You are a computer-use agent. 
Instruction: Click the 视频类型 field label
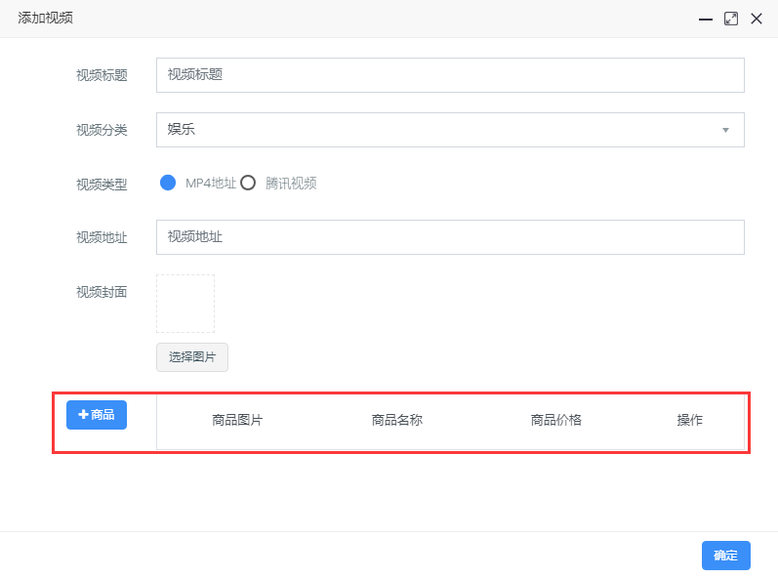[x=102, y=185]
